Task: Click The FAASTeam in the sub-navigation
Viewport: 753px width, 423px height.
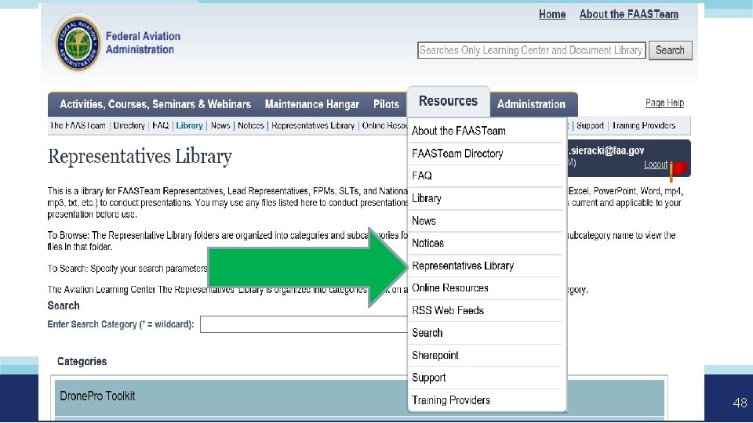Action: pos(78,125)
